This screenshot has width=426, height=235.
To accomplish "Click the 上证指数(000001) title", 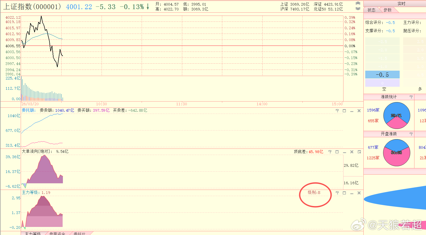I will (32, 7).
